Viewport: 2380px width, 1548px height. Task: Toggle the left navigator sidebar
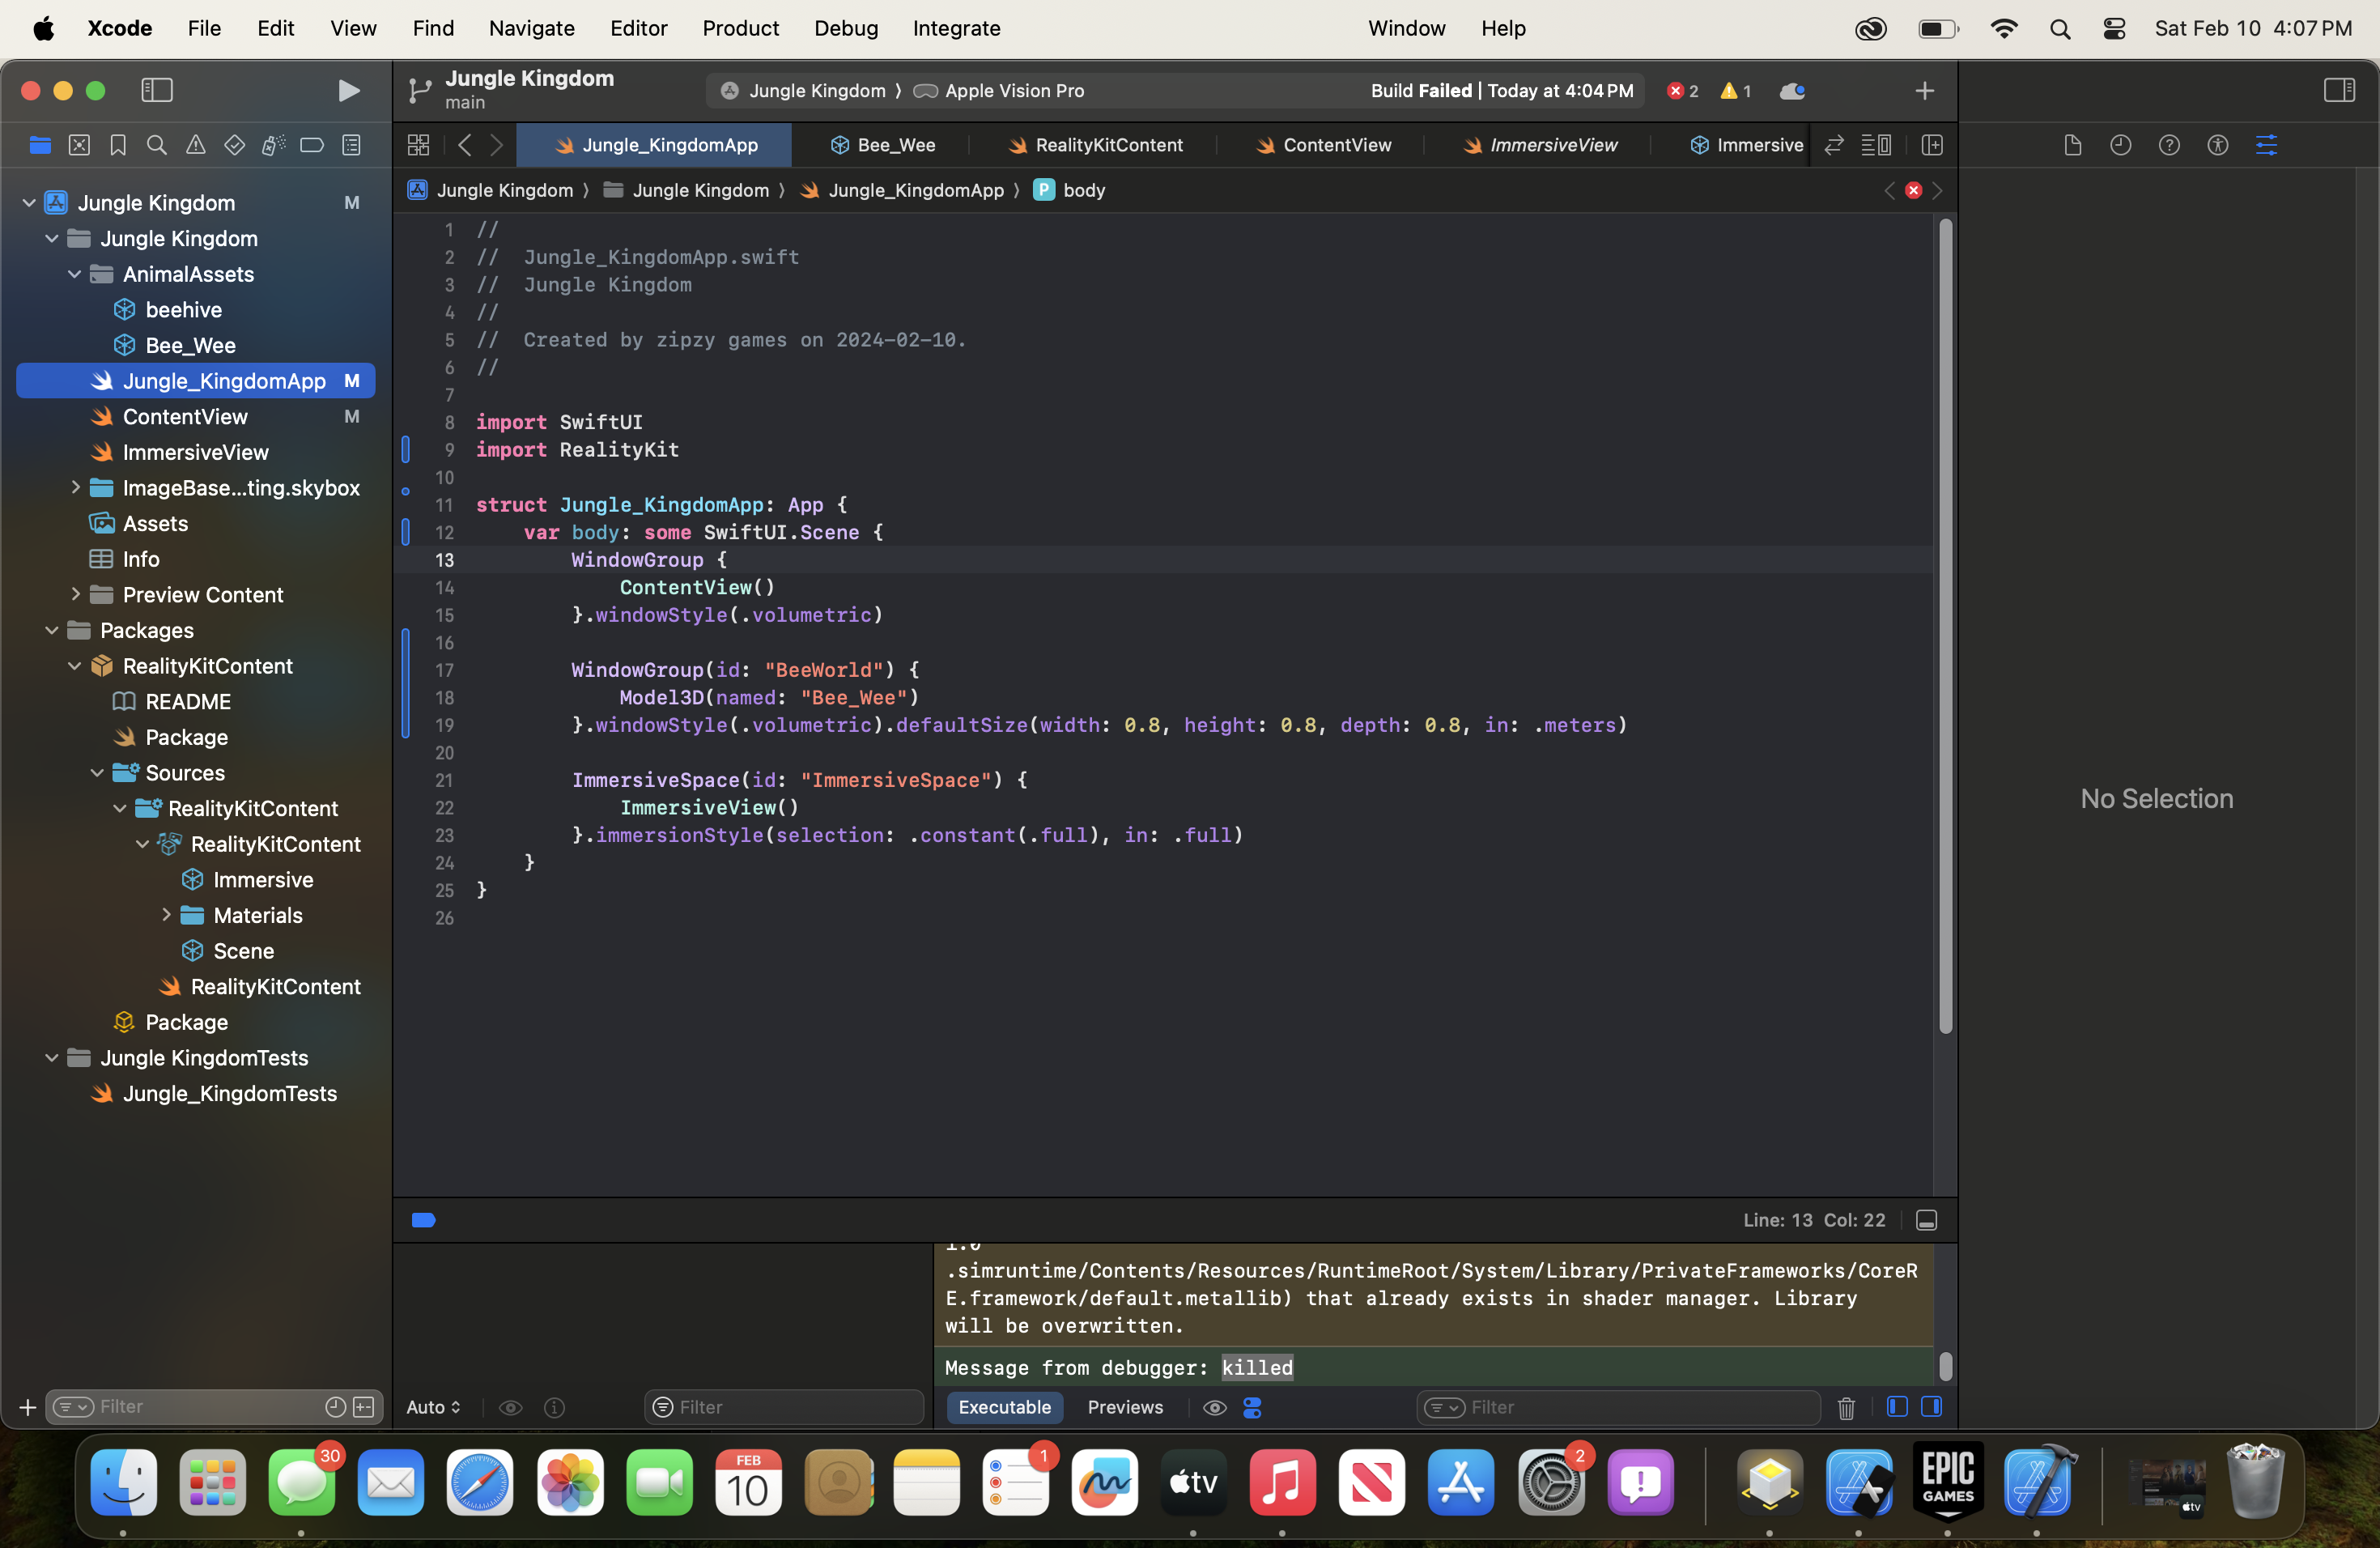157,91
